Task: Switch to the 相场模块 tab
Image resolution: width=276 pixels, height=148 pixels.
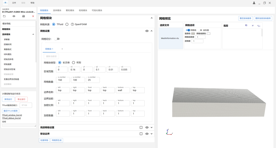Action: 83,10
